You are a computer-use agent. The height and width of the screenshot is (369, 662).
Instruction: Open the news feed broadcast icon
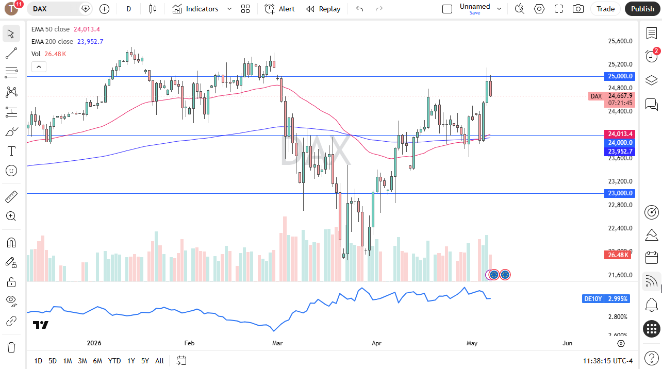652,281
